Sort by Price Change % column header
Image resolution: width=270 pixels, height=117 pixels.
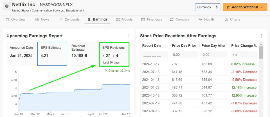click(x=244, y=46)
